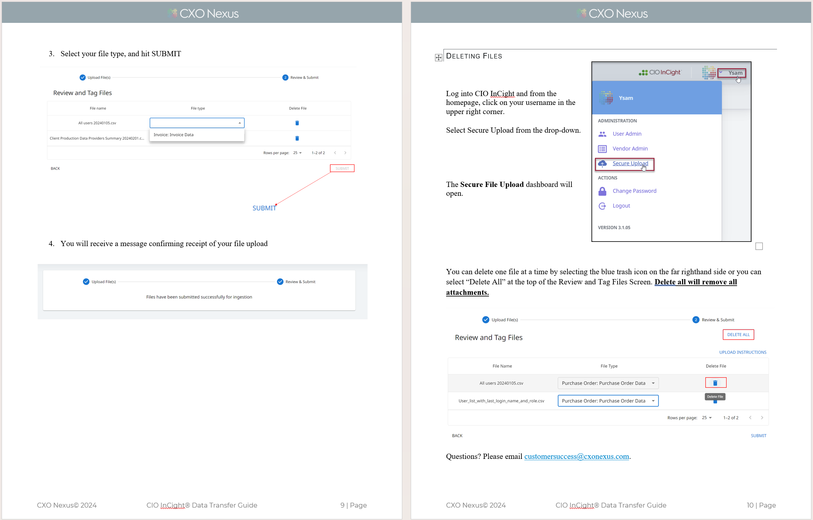Viewport: 813px width, 520px height.
Task: Choose User Admin from the administration menu
Action: (x=627, y=134)
